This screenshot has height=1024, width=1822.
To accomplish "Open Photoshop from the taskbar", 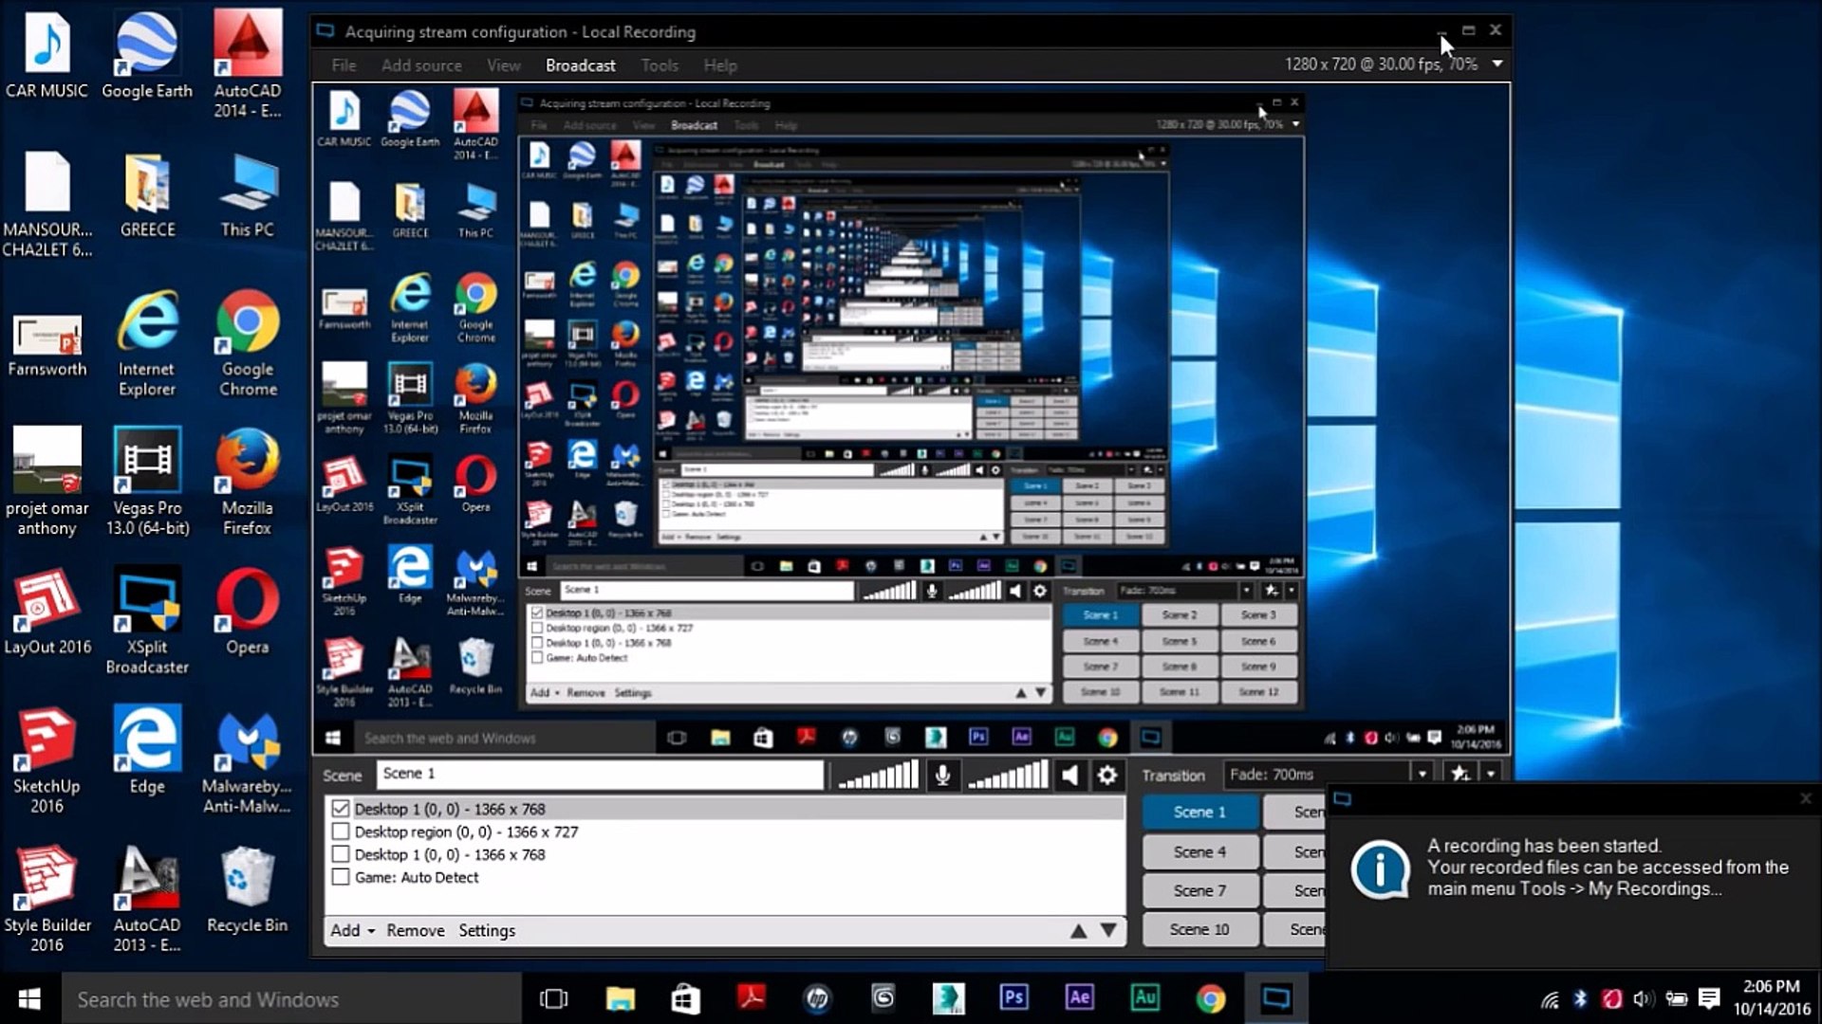I will click(x=1013, y=998).
